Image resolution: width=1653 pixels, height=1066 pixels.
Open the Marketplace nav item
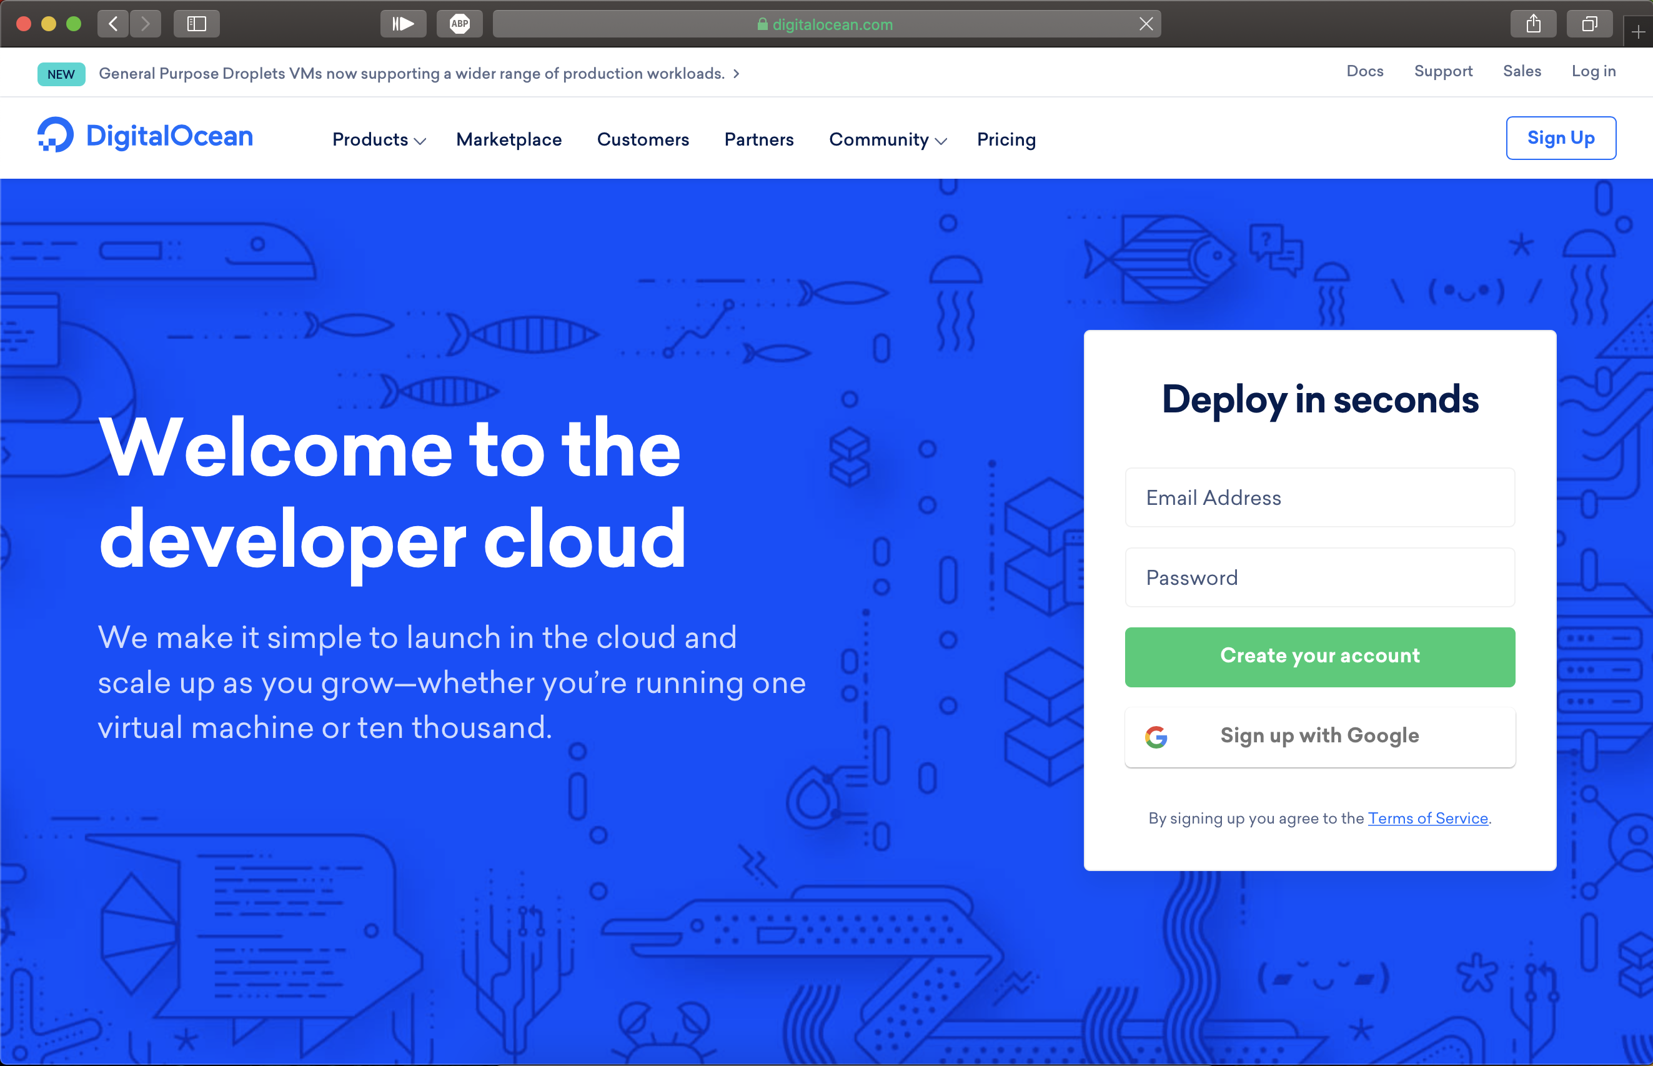tap(509, 140)
